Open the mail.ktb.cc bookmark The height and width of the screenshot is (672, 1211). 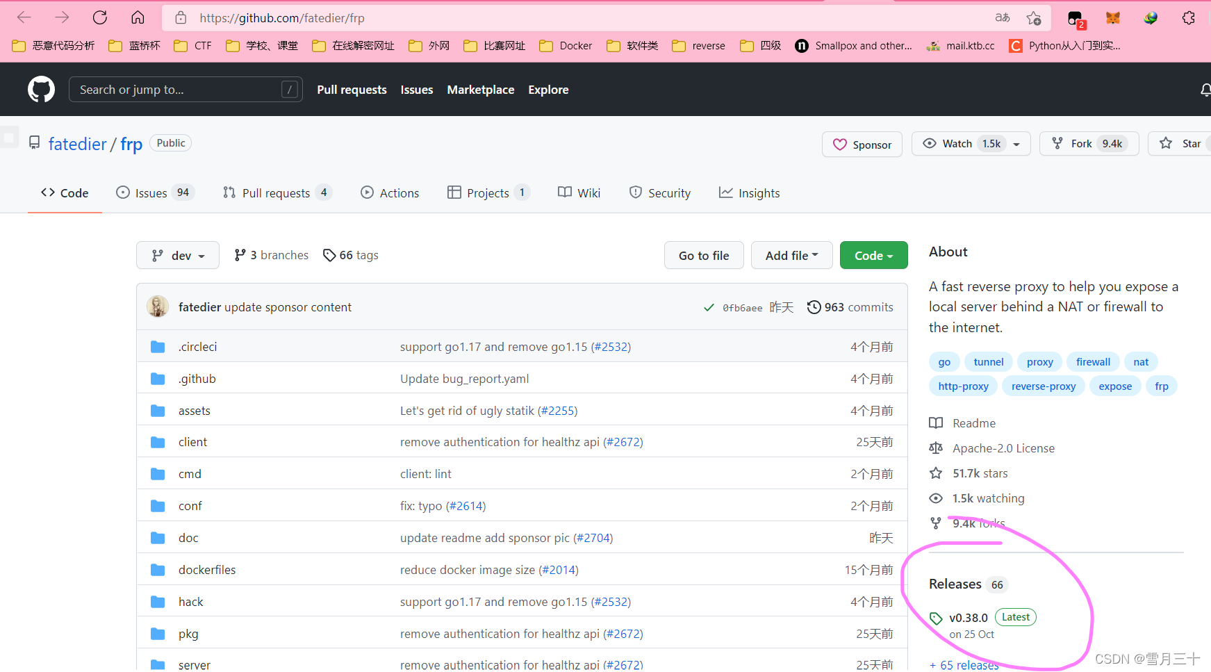(x=961, y=46)
